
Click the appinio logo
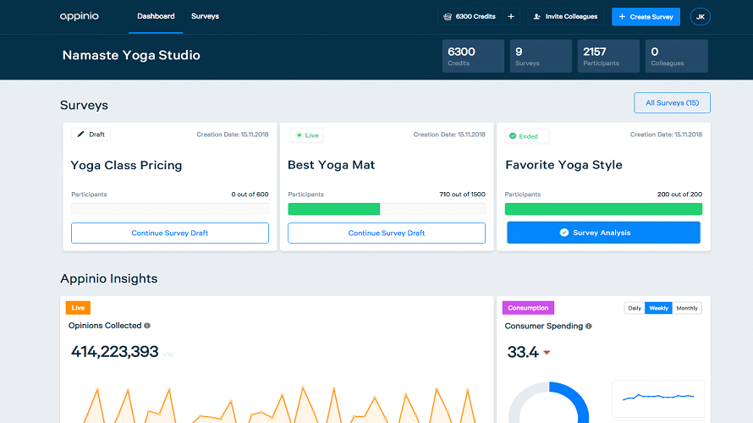tap(80, 16)
